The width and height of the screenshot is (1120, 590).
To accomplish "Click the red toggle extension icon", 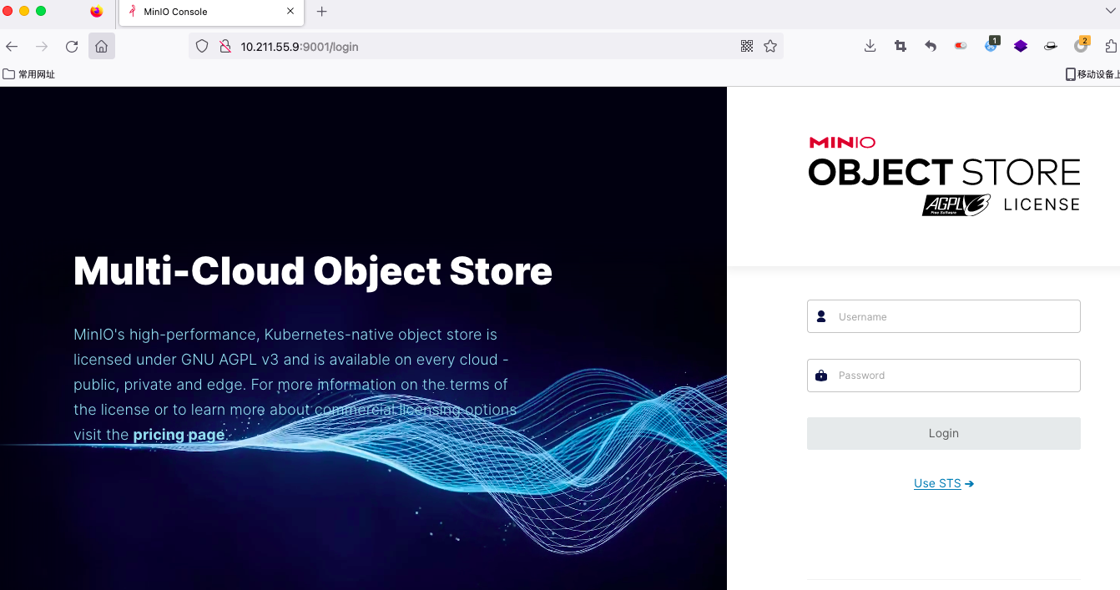I will coord(960,46).
